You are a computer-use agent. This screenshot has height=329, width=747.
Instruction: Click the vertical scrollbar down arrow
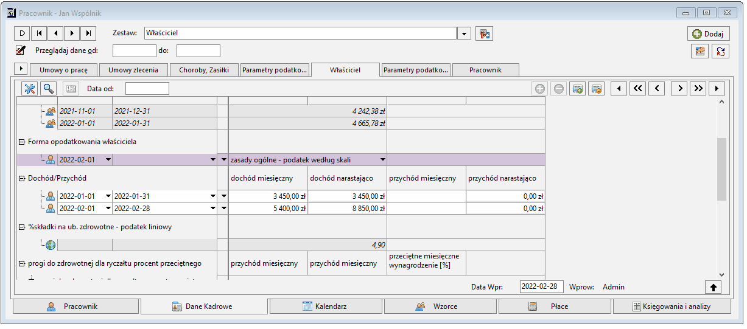[x=722, y=275]
